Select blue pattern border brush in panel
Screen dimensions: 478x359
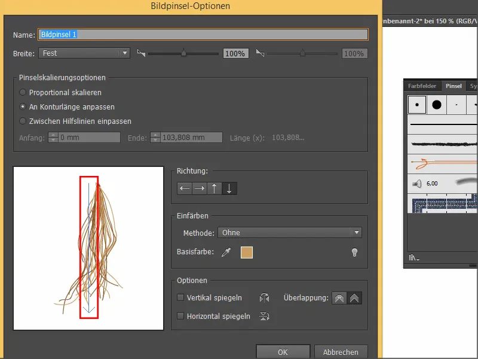point(443,203)
